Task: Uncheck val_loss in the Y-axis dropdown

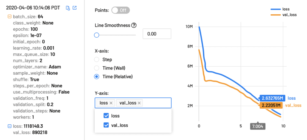Action: pyautogui.click(x=106, y=125)
